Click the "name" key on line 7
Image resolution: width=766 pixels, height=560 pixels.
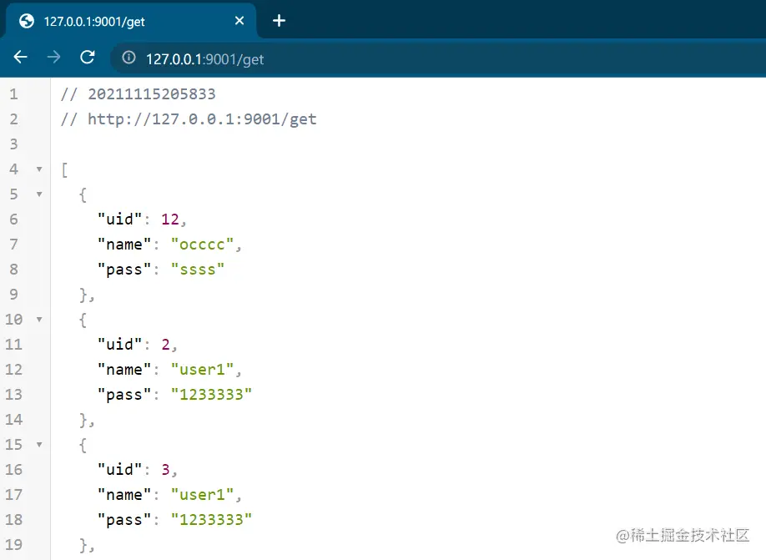(124, 244)
